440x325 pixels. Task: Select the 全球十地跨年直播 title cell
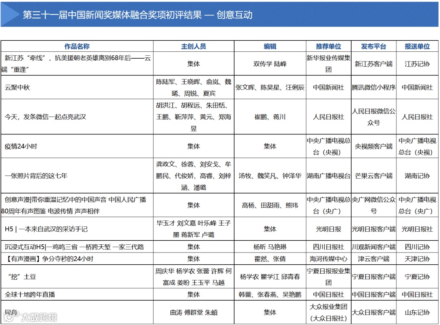click(x=77, y=294)
